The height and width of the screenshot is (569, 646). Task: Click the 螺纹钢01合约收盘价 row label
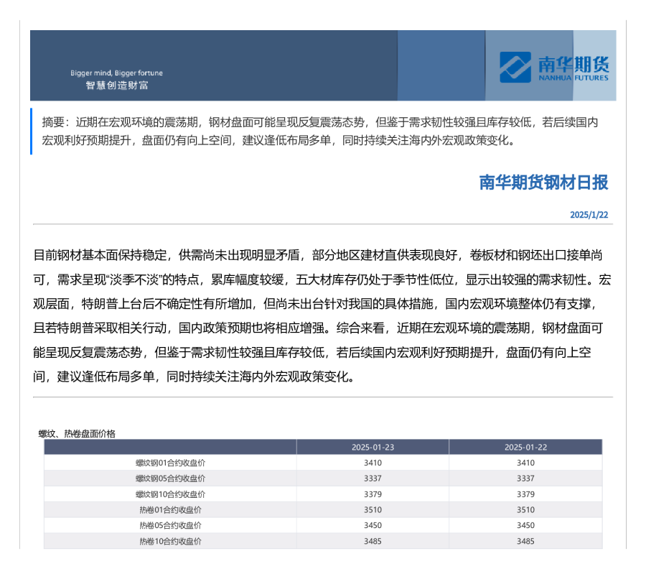[170, 463]
